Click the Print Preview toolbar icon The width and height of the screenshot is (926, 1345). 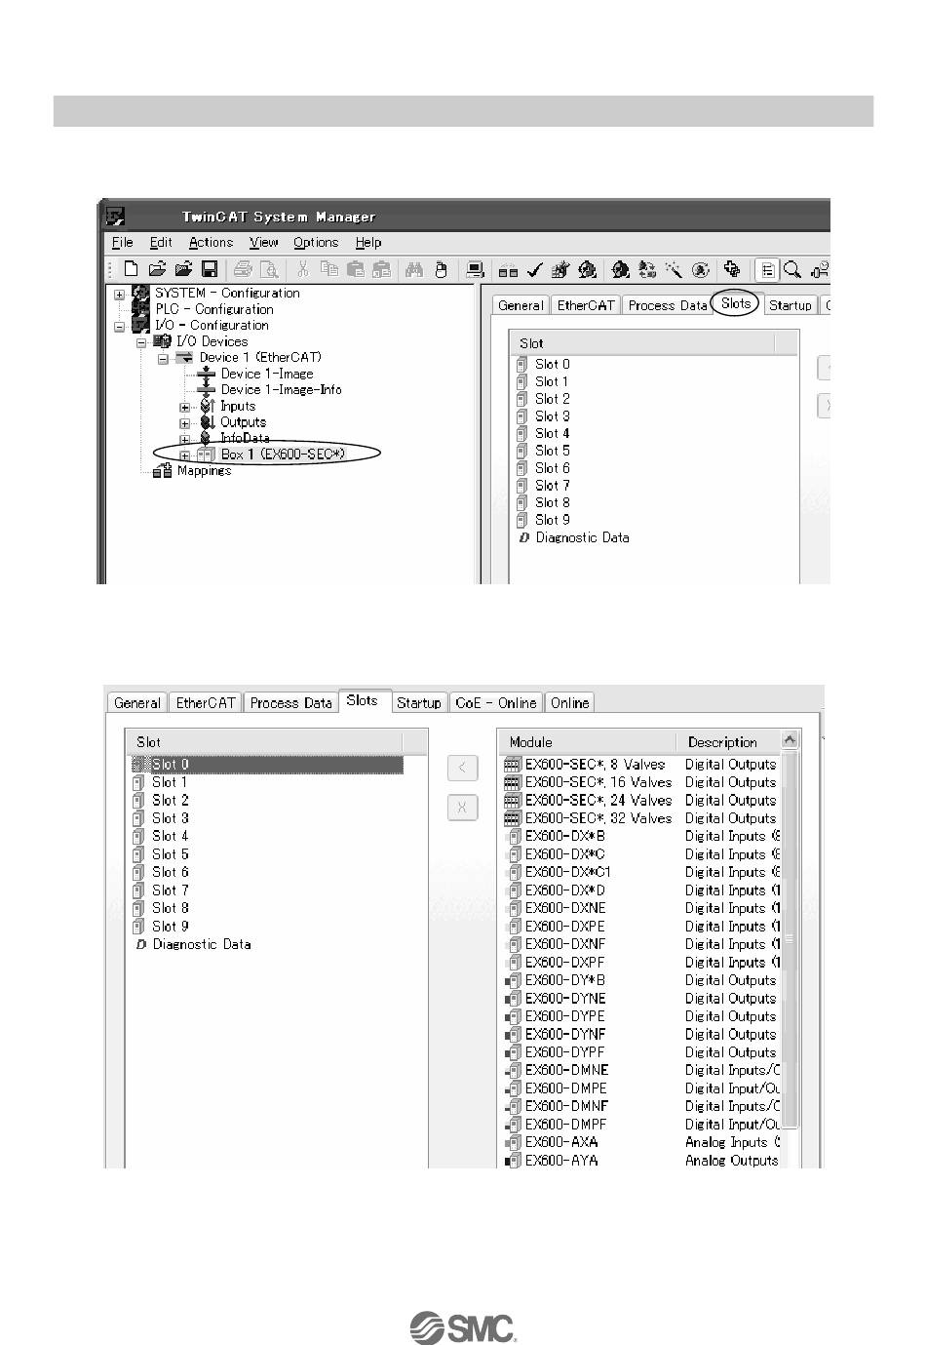pos(268,269)
